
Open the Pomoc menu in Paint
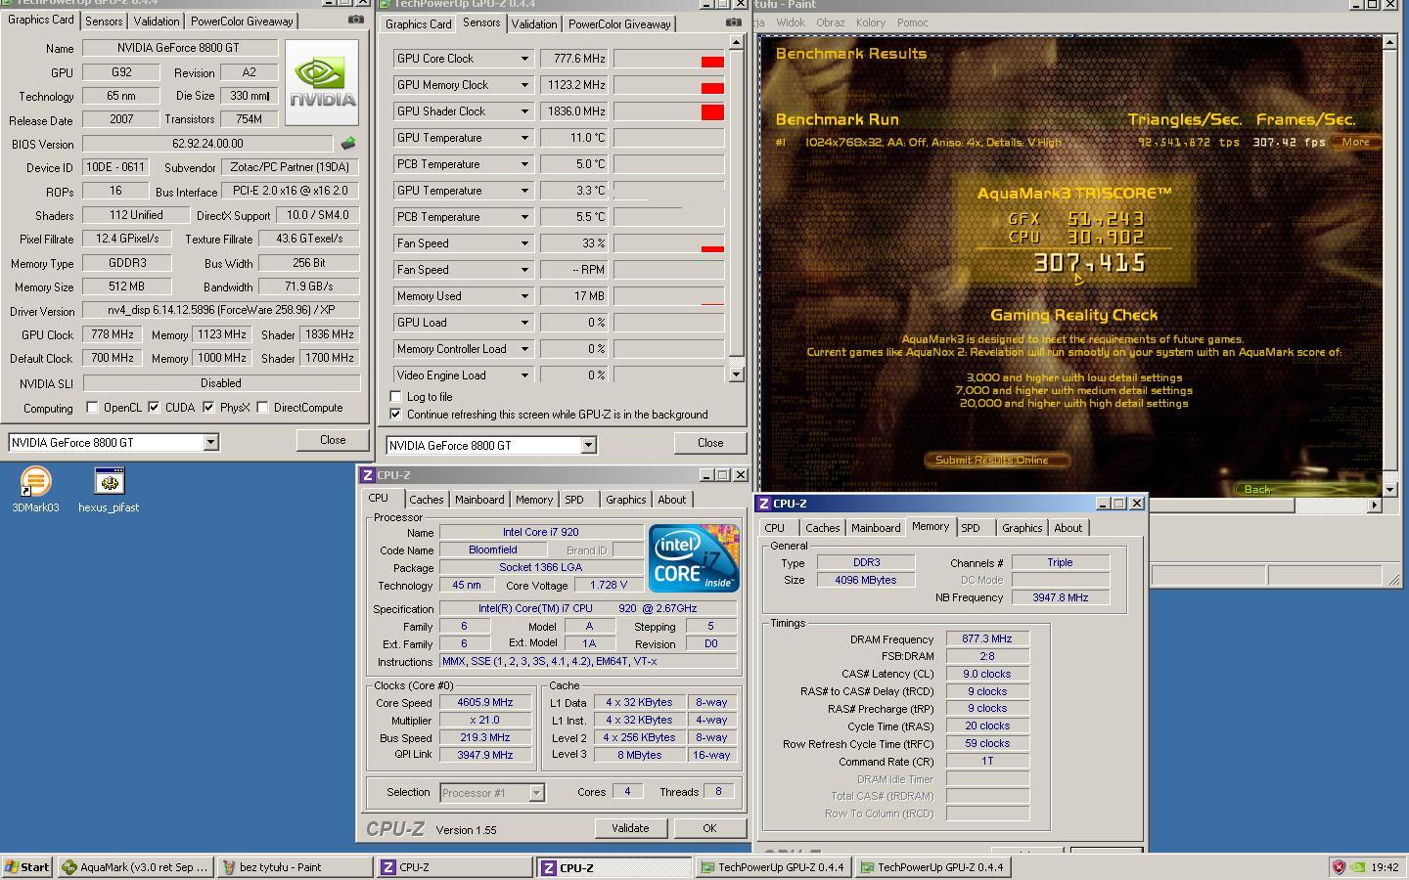point(912,22)
